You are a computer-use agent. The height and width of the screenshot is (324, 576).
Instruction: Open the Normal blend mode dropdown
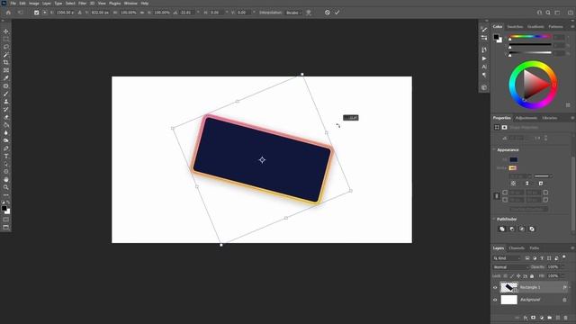(510, 267)
